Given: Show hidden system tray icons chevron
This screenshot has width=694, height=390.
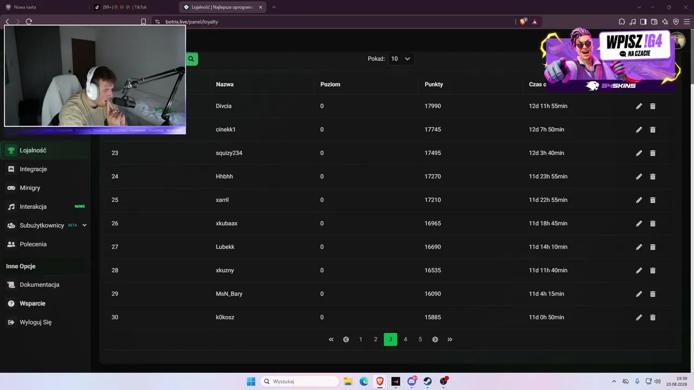Looking at the screenshot, I should 614,381.
